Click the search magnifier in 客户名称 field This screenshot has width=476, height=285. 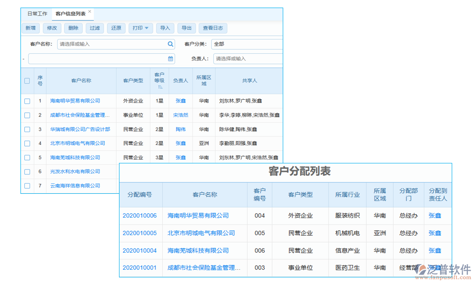tap(170, 44)
